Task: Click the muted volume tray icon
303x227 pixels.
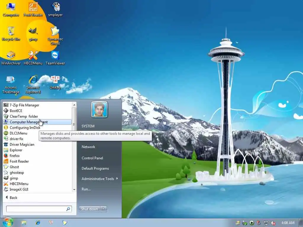Action: (273, 223)
